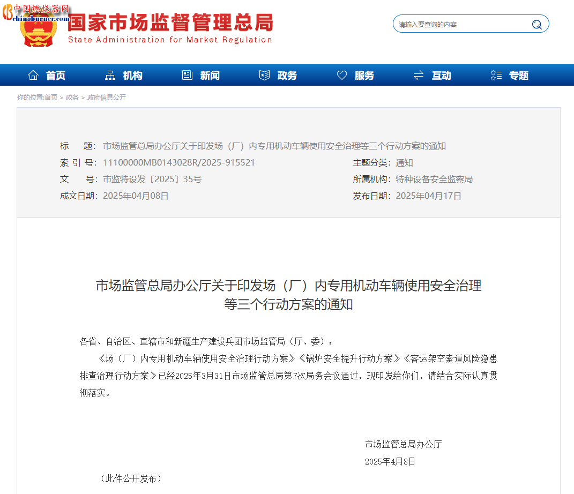Click the book icon next to 政务
The height and width of the screenshot is (494, 574).
(x=264, y=75)
